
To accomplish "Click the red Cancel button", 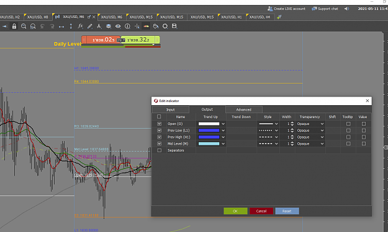I will pyautogui.click(x=261, y=211).
